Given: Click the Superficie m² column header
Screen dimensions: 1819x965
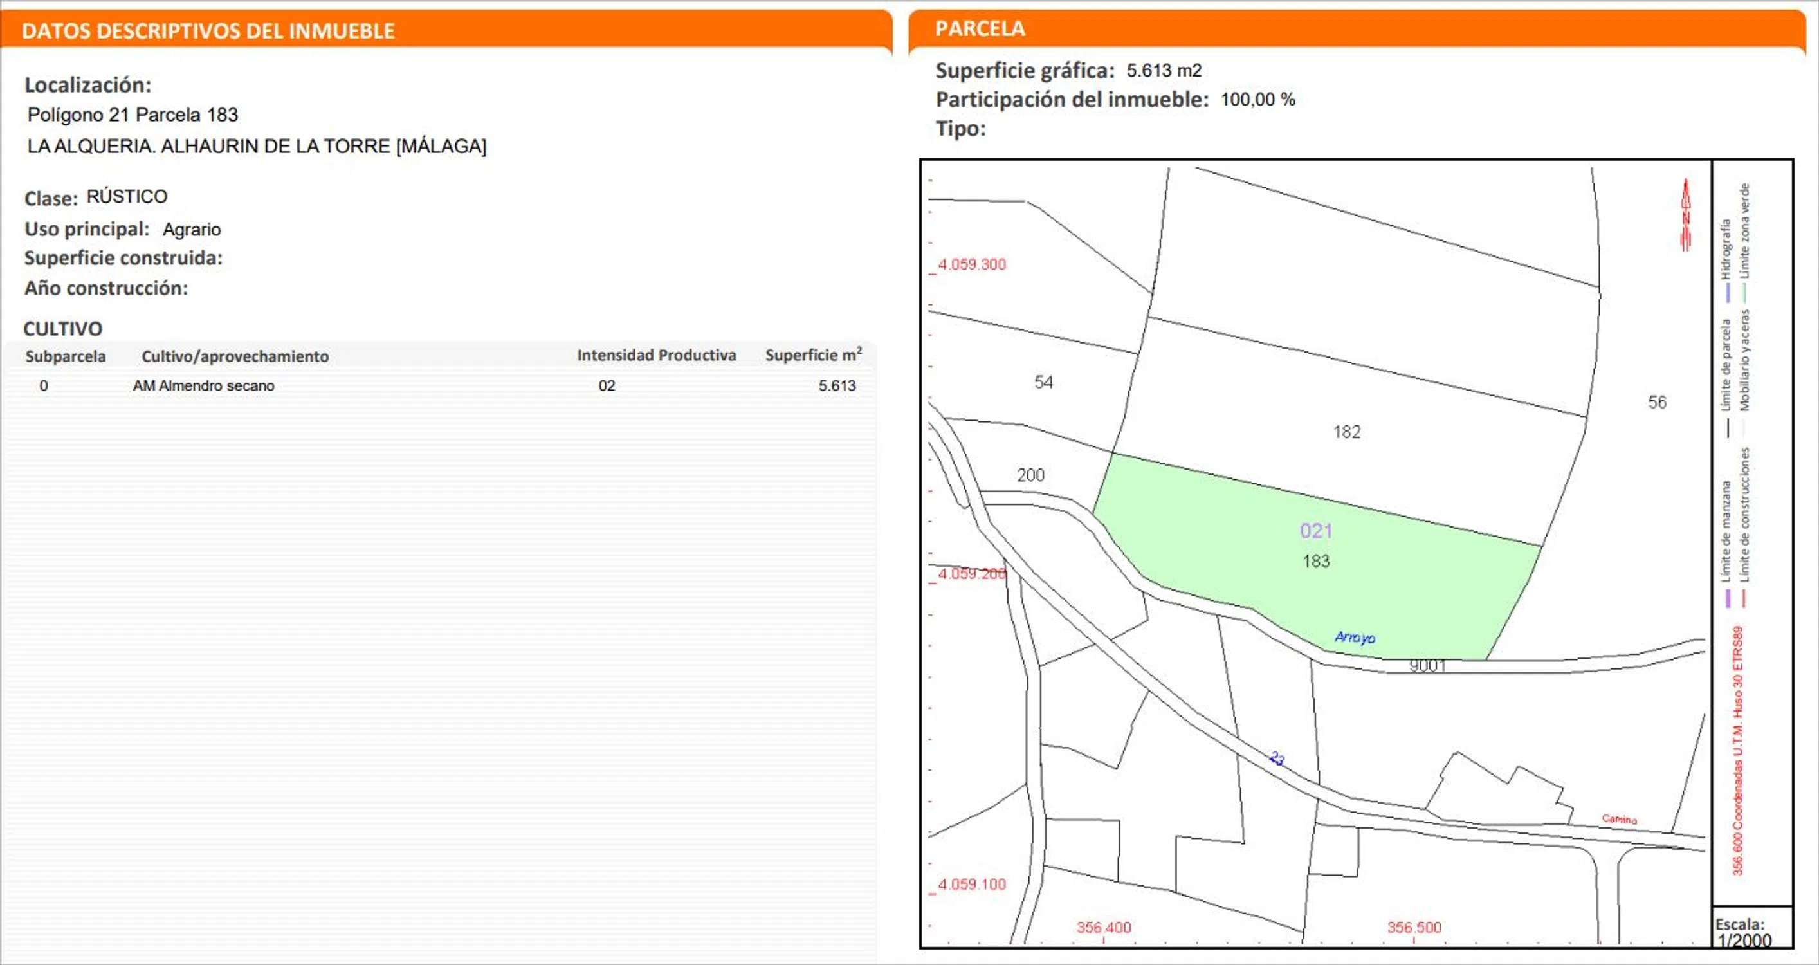Looking at the screenshot, I should (x=813, y=355).
